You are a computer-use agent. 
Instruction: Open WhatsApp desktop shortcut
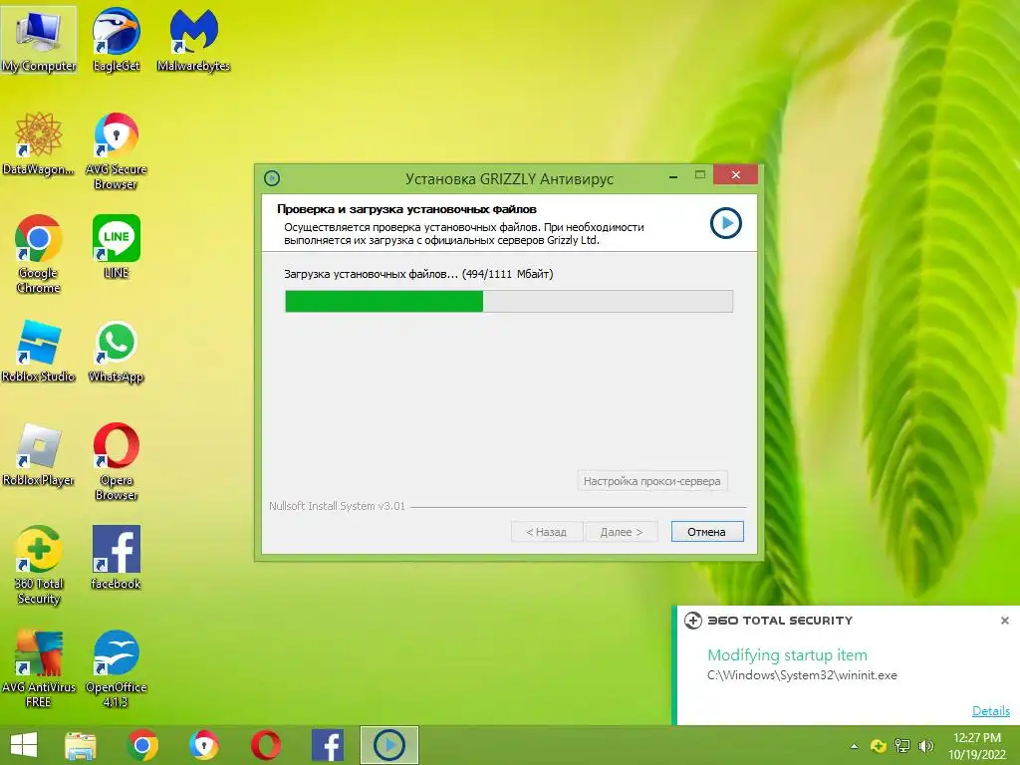[x=116, y=351]
